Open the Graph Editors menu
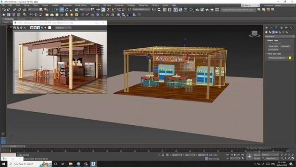Viewport: 296px width, 167px height. pos(81,5)
